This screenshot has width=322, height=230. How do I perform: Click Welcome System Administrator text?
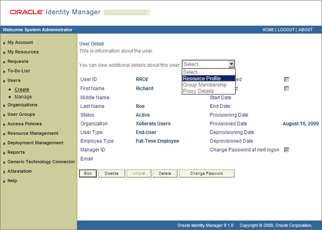click(x=37, y=30)
